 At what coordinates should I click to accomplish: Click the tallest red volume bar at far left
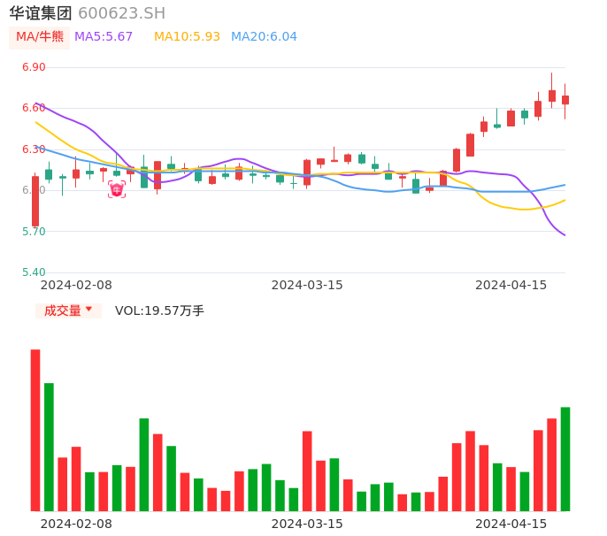[x=35, y=430]
